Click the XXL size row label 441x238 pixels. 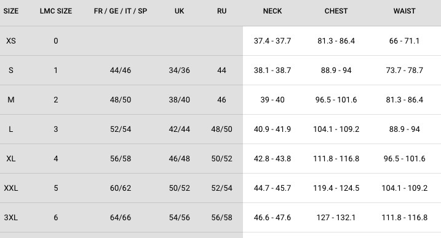(x=11, y=188)
